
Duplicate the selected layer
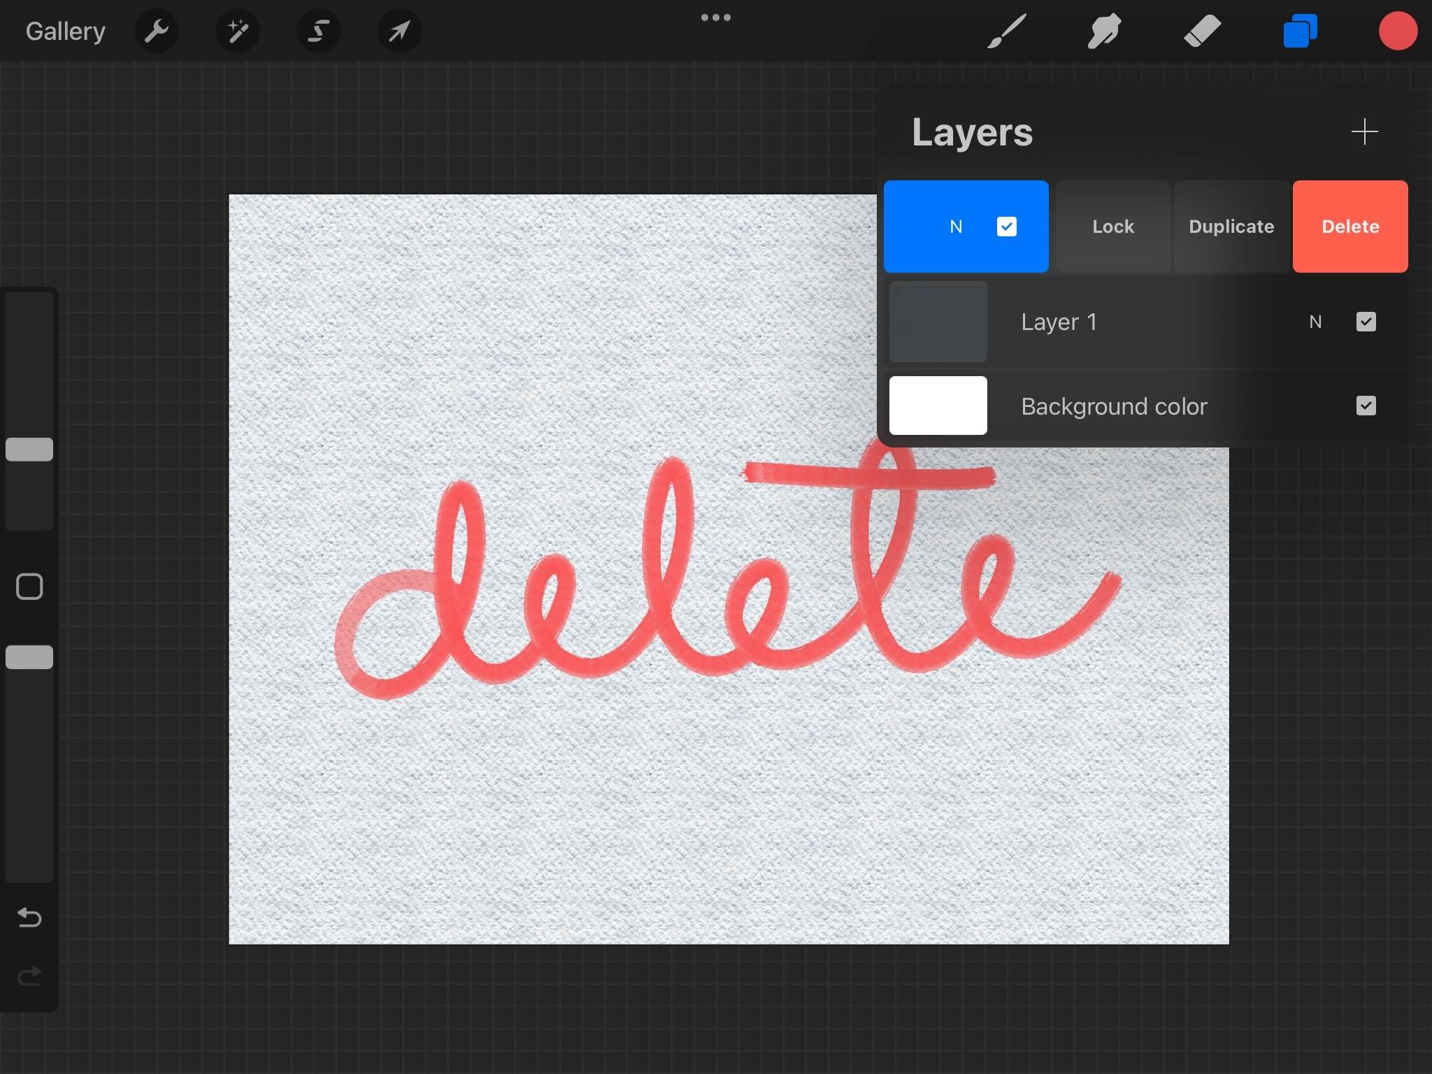[x=1231, y=227]
